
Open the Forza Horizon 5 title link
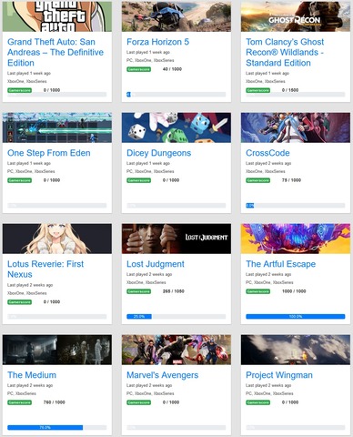[x=157, y=42]
